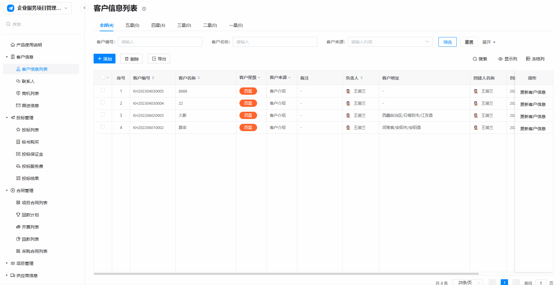Screen dimensions: 560x285
Task: Click 更新客户信息 for customer 路非
Action: (533, 129)
